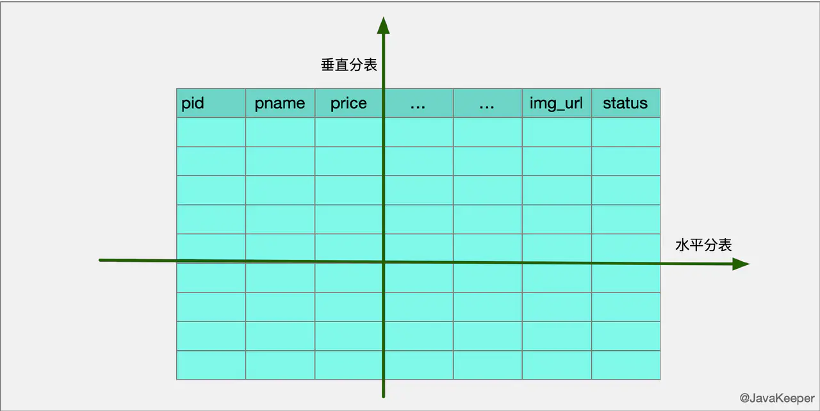Click the intersection of both green axes
The image size is (820, 411).
(x=382, y=262)
